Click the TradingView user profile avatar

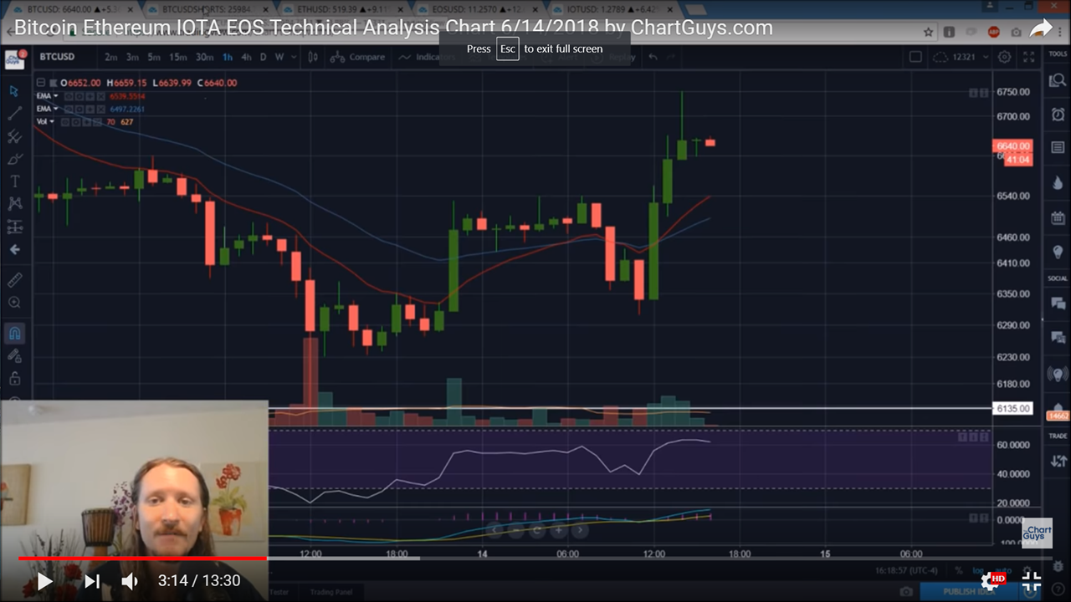pyautogui.click(x=14, y=59)
